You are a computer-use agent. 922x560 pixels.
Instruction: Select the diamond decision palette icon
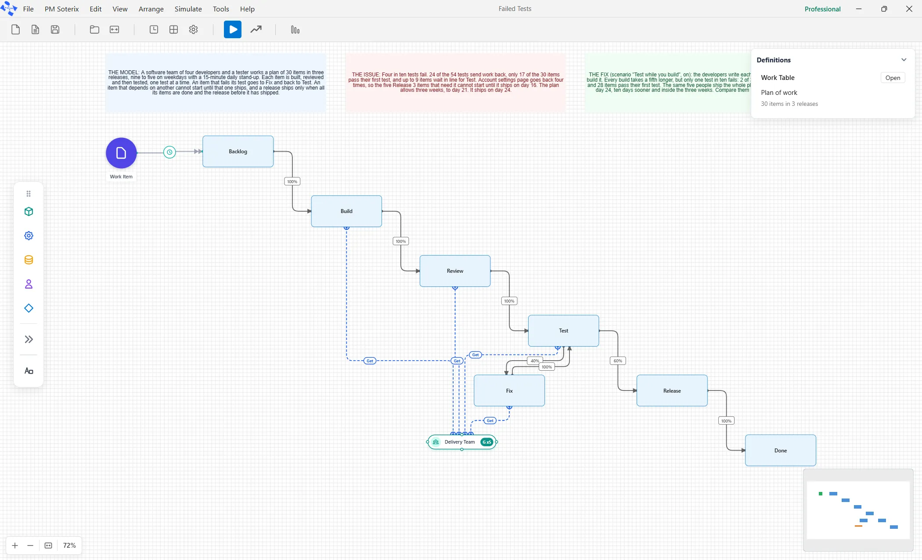pyautogui.click(x=29, y=308)
